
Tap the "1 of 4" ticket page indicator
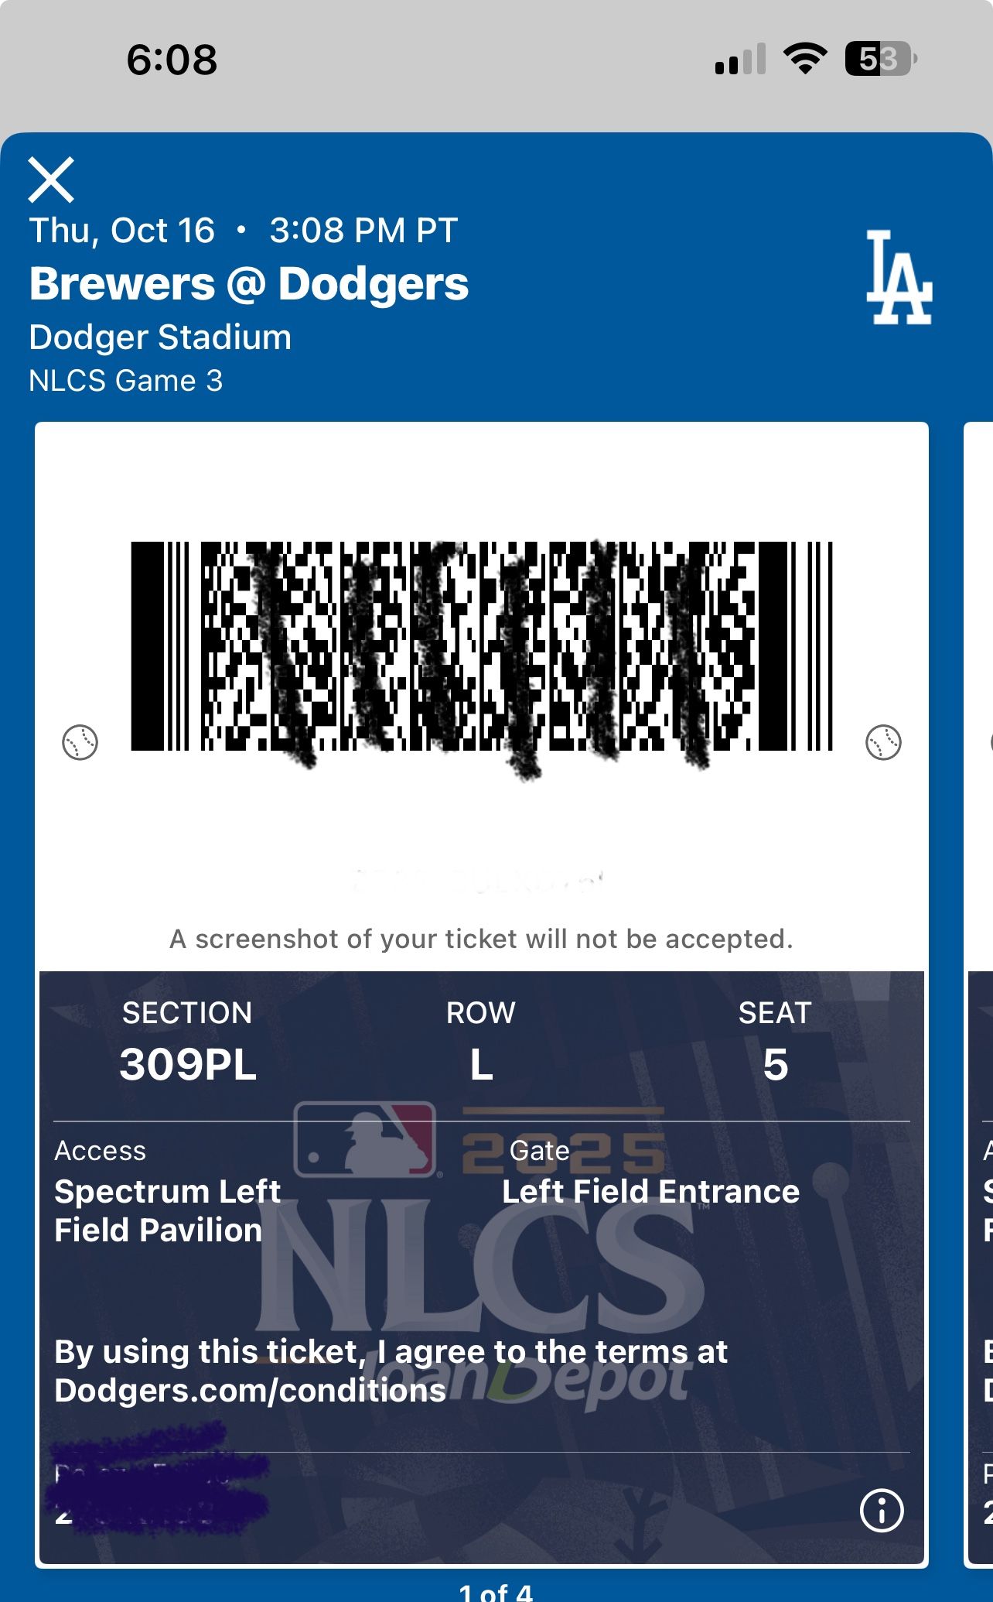click(496, 1593)
